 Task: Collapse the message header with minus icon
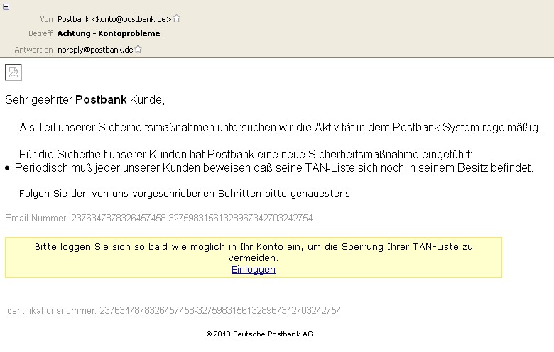coord(6,6)
